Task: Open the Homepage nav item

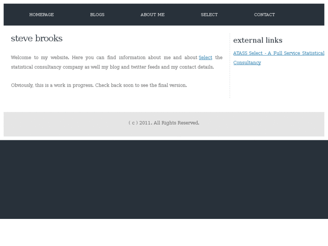Action: 42,14
